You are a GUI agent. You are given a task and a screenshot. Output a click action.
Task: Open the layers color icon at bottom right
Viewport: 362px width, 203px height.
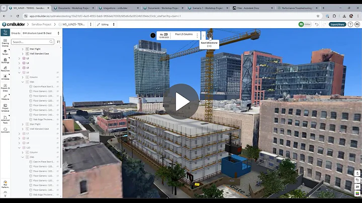pyautogui.click(x=357, y=193)
